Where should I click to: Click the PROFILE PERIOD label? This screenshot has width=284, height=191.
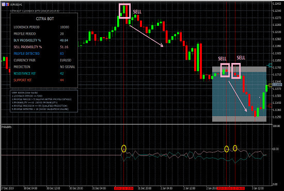point(25,34)
